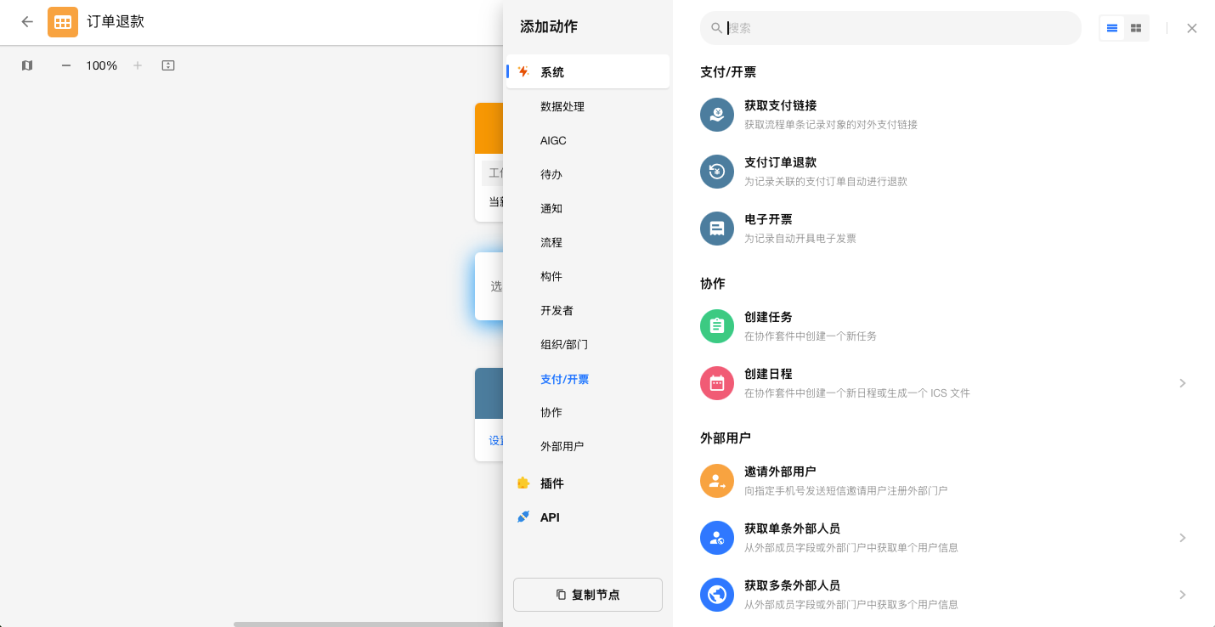Click the fit-to-screen canvas icon
The image size is (1215, 627).
click(x=168, y=65)
